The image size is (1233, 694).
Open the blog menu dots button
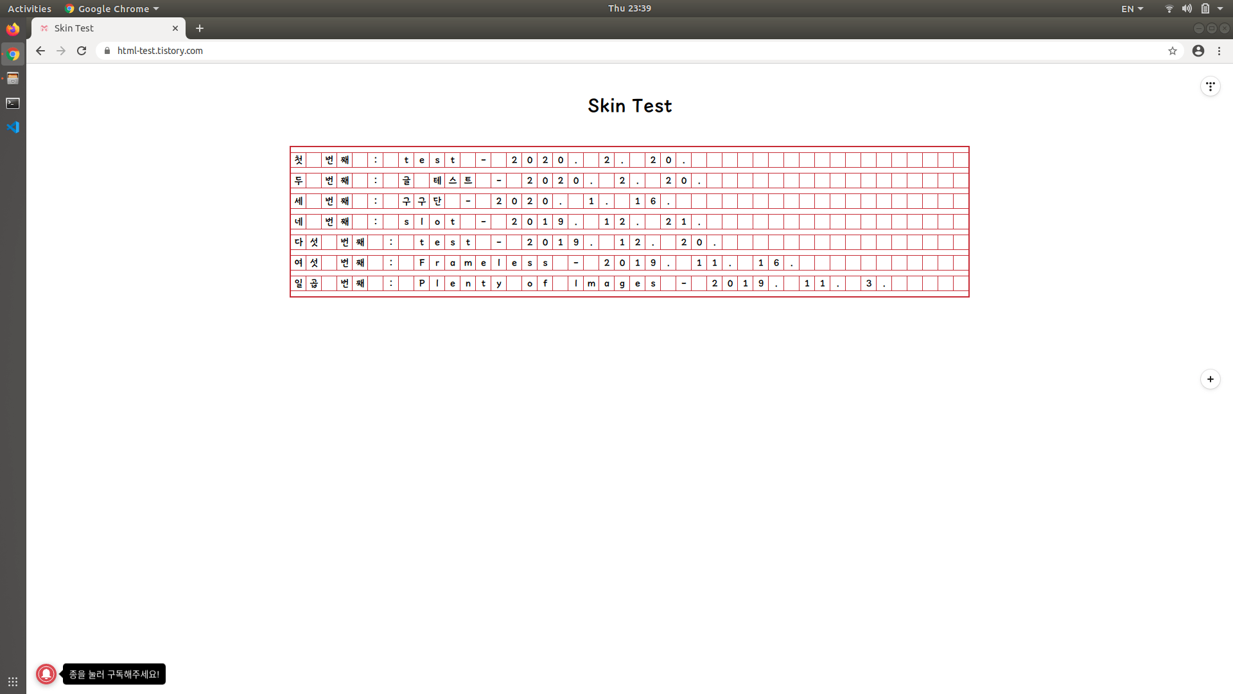[x=1210, y=86]
